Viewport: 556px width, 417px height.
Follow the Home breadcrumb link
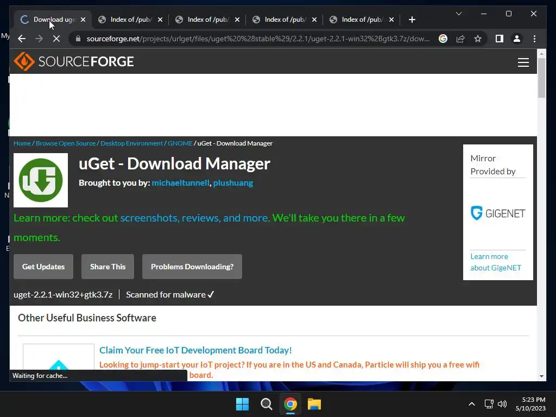[22, 143]
